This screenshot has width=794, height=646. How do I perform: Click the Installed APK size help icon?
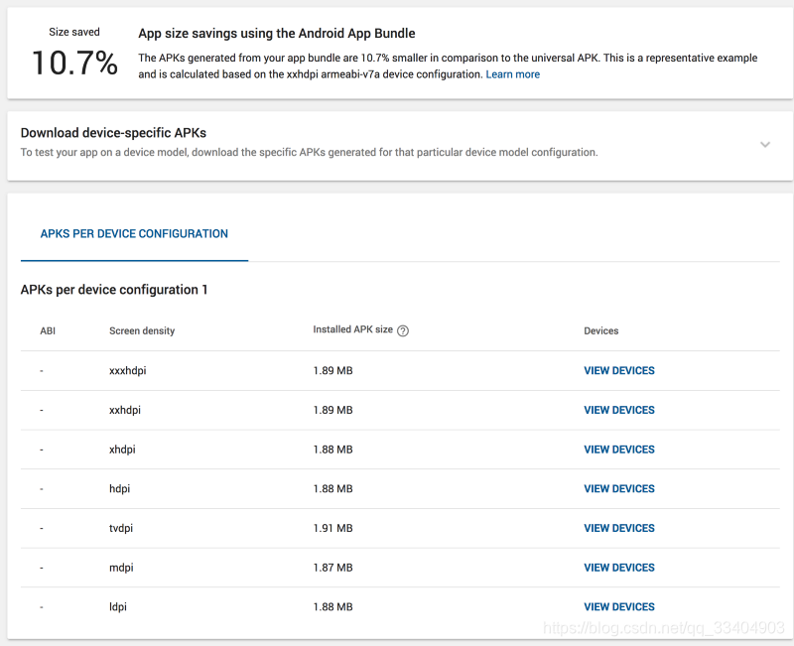coord(403,331)
